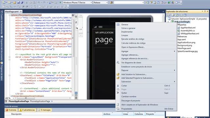Start debugging with the green play icon
Image resolution: width=210 pixels, height=118 pixels.
click(60, 2)
